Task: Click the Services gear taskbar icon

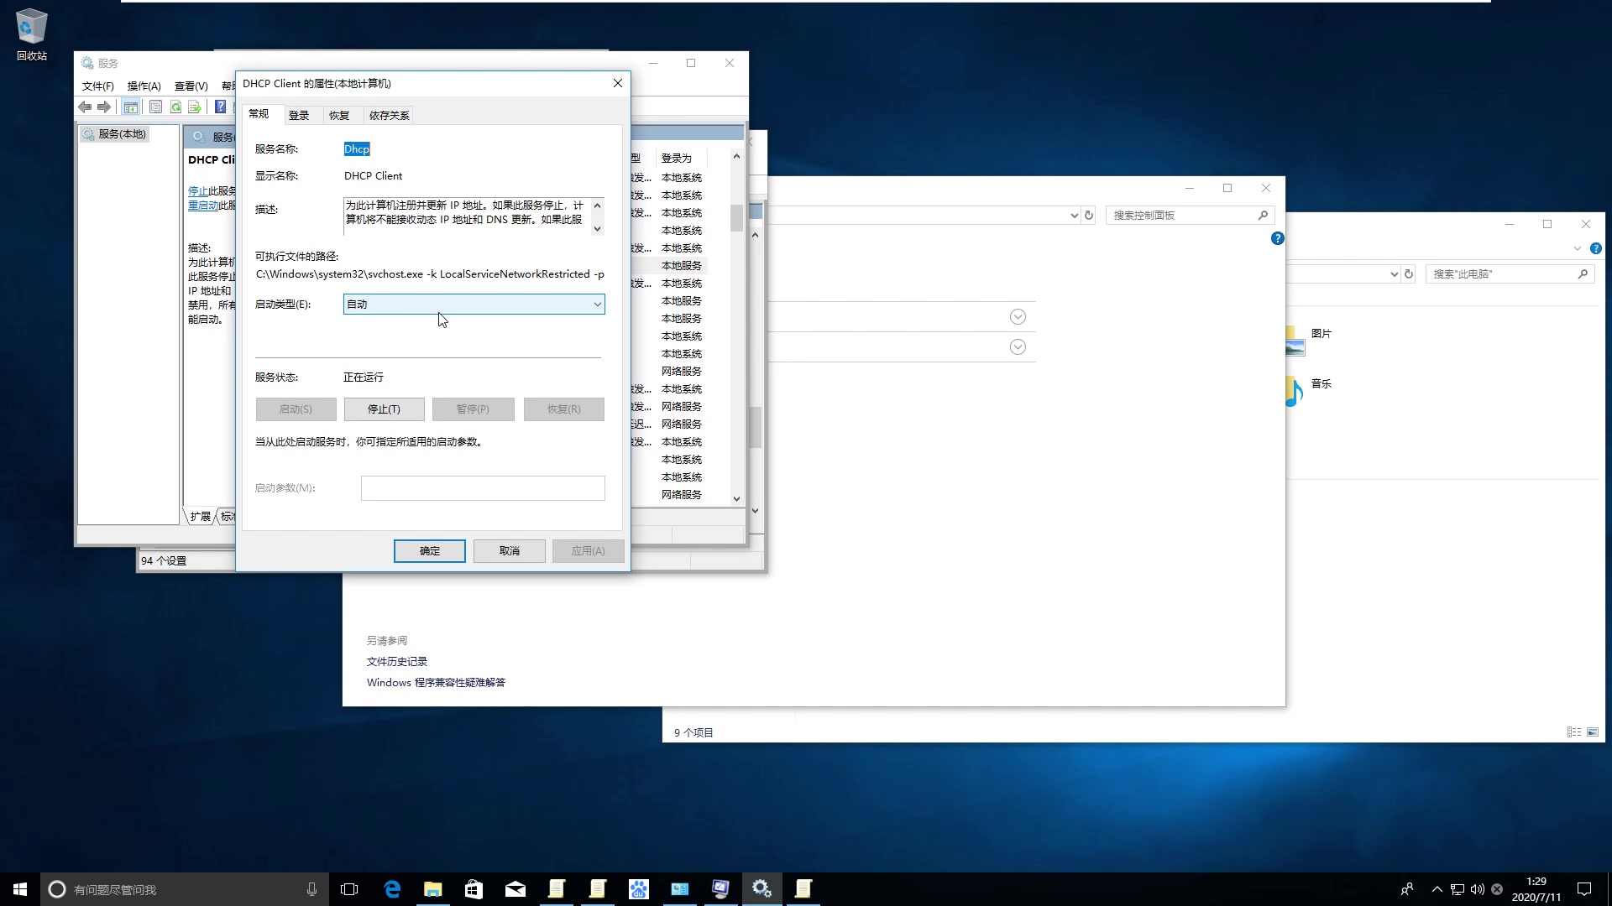Action: pos(762,889)
